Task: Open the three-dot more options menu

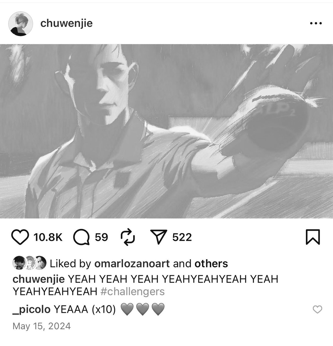Action: tap(315, 24)
